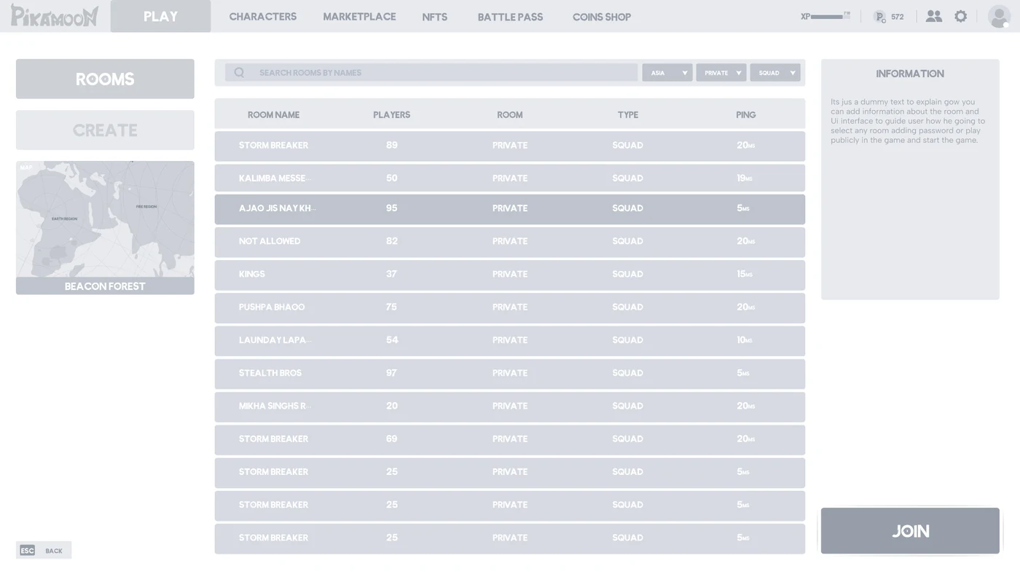Screen dimensions: 1020x574
Task: Open the CHARACTERS tab
Action: click(x=263, y=16)
